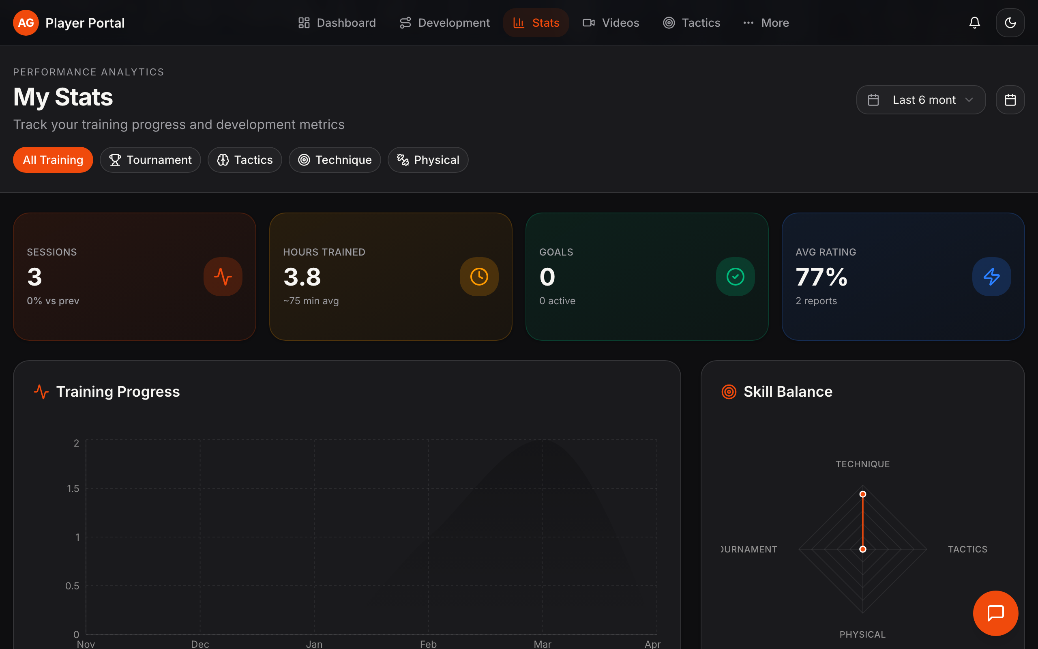Screen dimensions: 1038x649
Task: Select the All Training filter
Action: (x=53, y=160)
